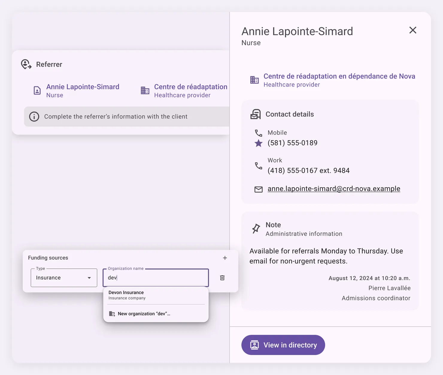Add a new funding source with the plus icon
This screenshot has height=375, width=443.
(x=225, y=258)
